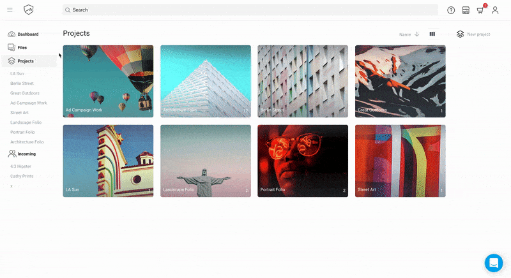The width and height of the screenshot is (511, 278).
Task: Click the shield logo in header
Action: point(29,10)
